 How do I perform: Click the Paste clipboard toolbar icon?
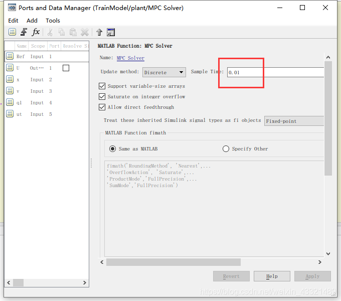coord(73,32)
